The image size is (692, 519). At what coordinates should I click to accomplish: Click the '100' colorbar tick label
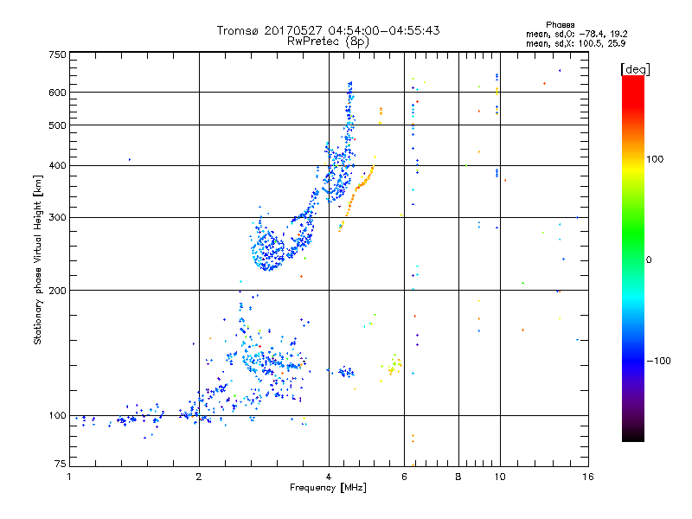655,159
